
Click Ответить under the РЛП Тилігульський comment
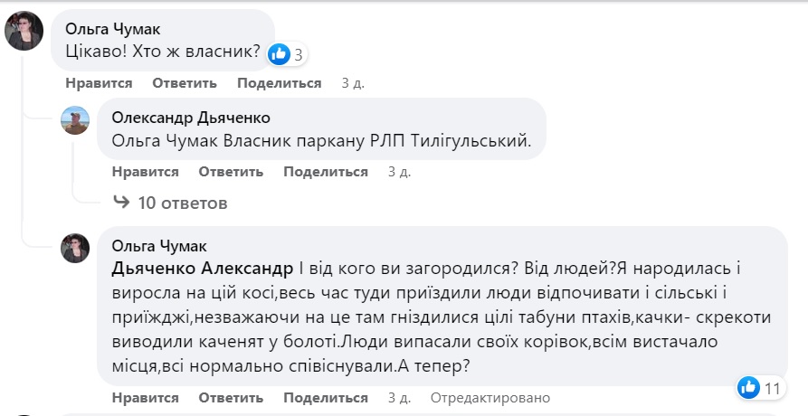click(231, 171)
